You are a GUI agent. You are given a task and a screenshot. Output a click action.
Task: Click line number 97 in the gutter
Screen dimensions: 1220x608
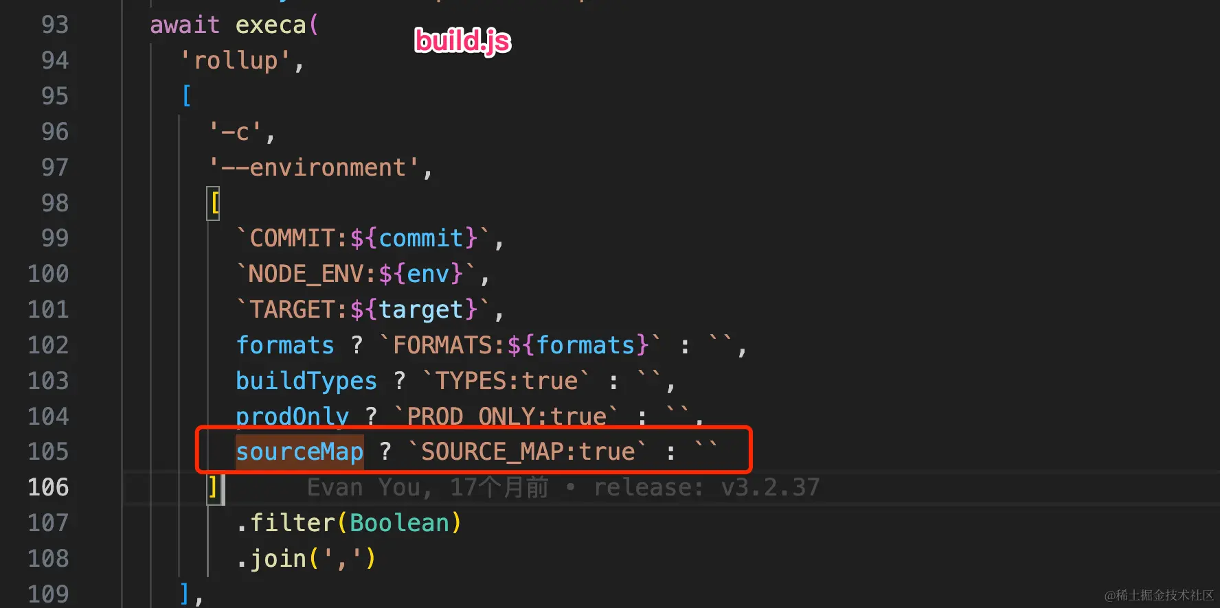tap(55, 167)
